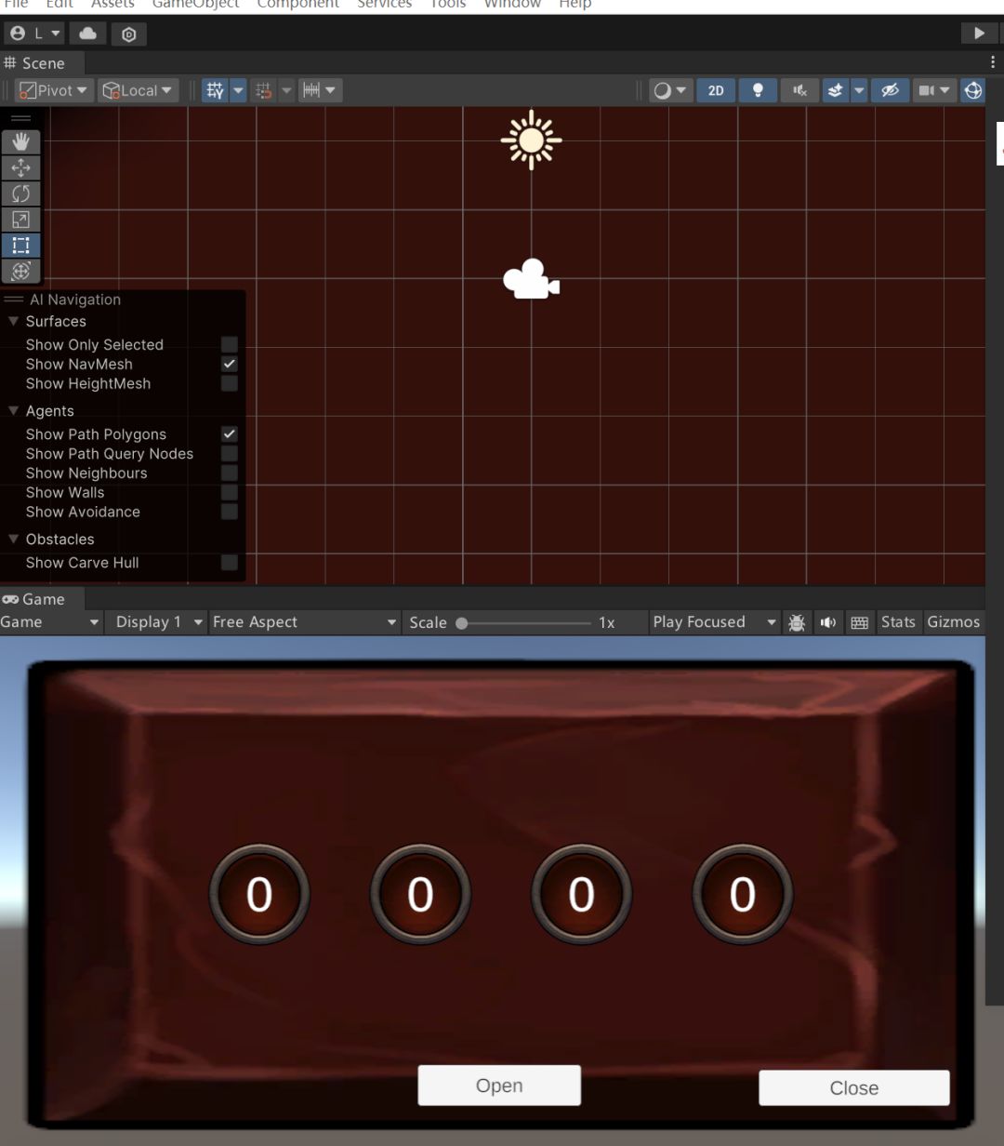This screenshot has width=1004, height=1146.
Task: Toggle grid visibility icon in Scene toolbar
Action: pyautogui.click(x=215, y=90)
